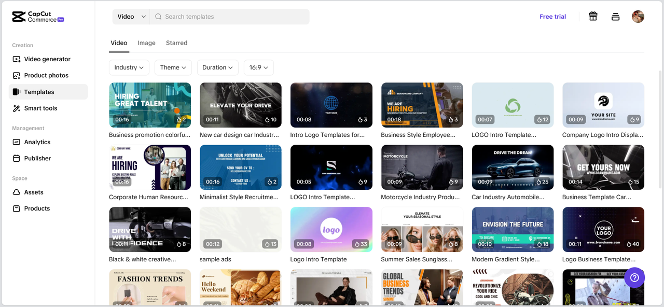Open the Elevate Your Drive template thumbnail
664x307 pixels.
[x=241, y=105]
